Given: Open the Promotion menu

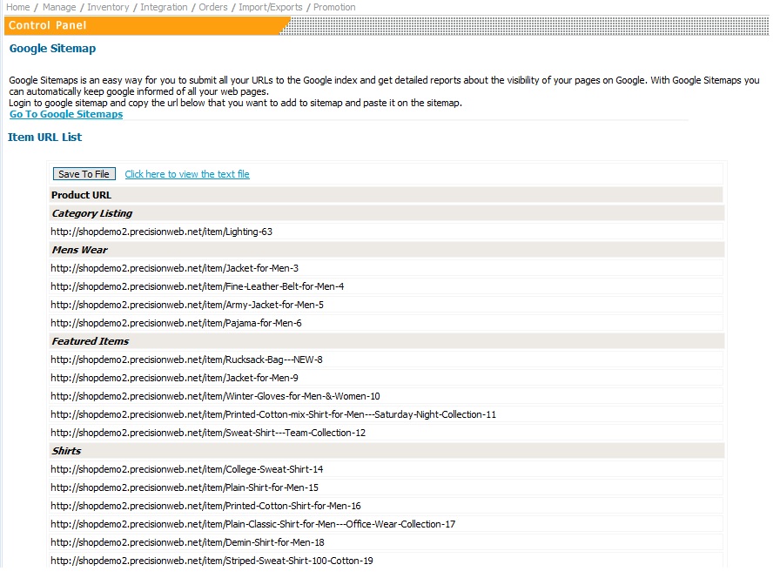Looking at the screenshot, I should pyautogui.click(x=334, y=7).
